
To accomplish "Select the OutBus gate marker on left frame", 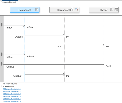I will [2, 64].
